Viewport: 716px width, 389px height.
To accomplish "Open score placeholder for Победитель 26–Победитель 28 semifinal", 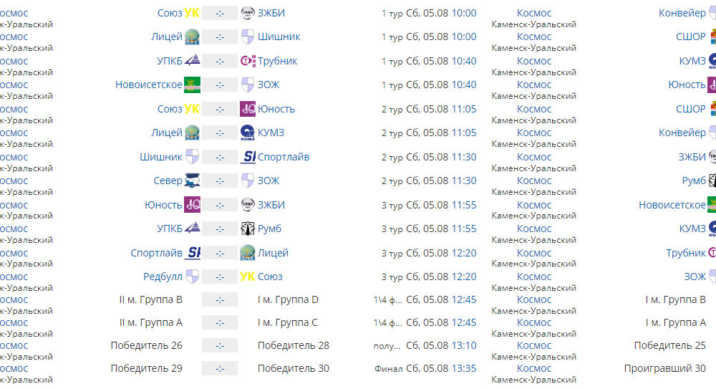I will click(x=220, y=345).
